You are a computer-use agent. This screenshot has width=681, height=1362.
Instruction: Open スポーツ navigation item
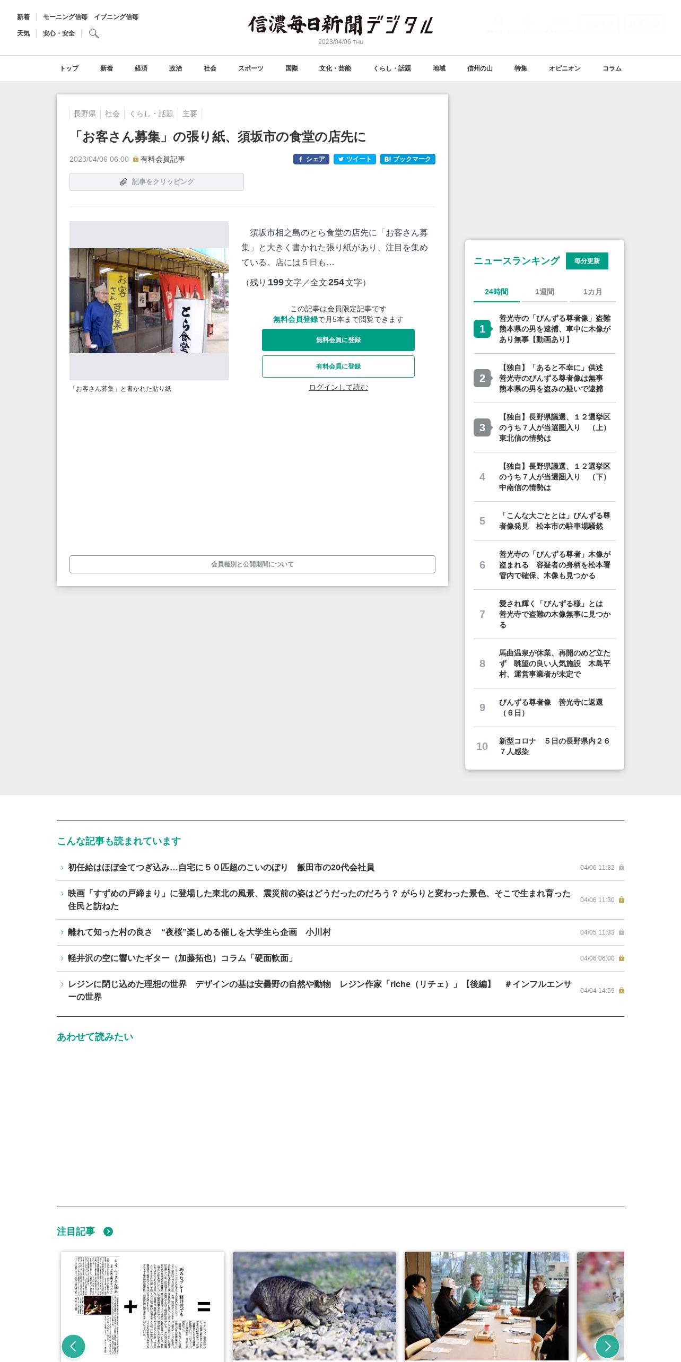click(251, 68)
